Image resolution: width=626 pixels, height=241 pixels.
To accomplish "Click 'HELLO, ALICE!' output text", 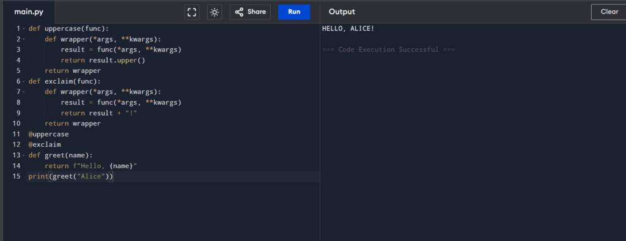I will tap(348, 29).
